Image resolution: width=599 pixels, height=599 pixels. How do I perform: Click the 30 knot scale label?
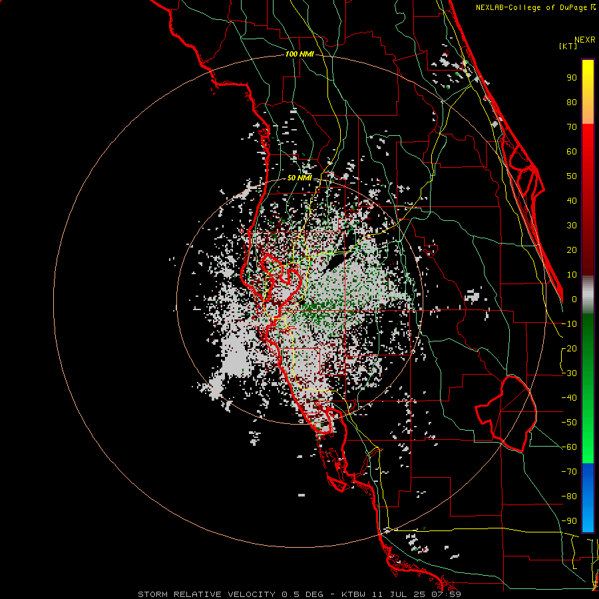pos(572,226)
